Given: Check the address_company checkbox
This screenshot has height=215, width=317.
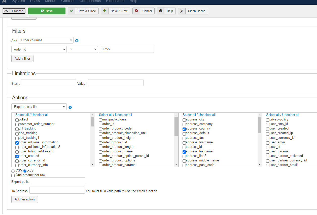Looking at the screenshot, I should pos(184,124).
